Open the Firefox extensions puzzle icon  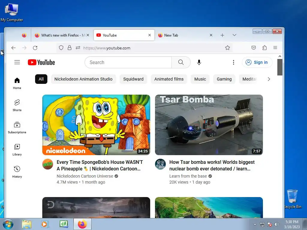264,48
